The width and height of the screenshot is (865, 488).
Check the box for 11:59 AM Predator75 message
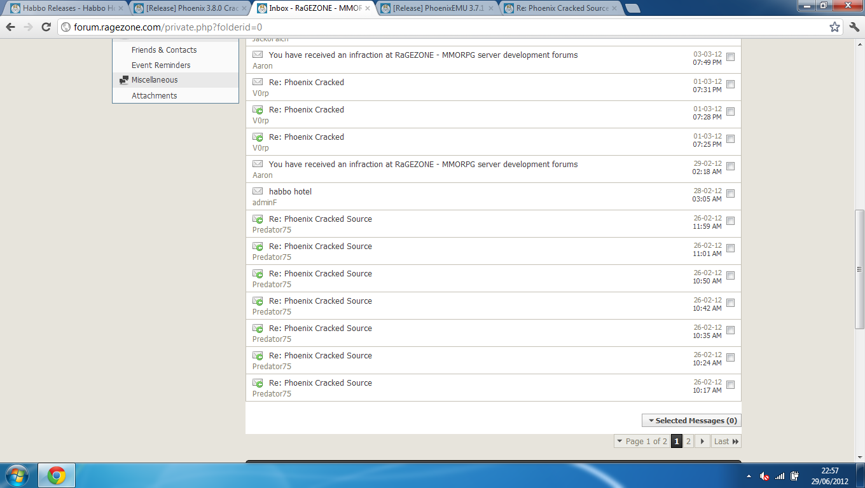(730, 220)
